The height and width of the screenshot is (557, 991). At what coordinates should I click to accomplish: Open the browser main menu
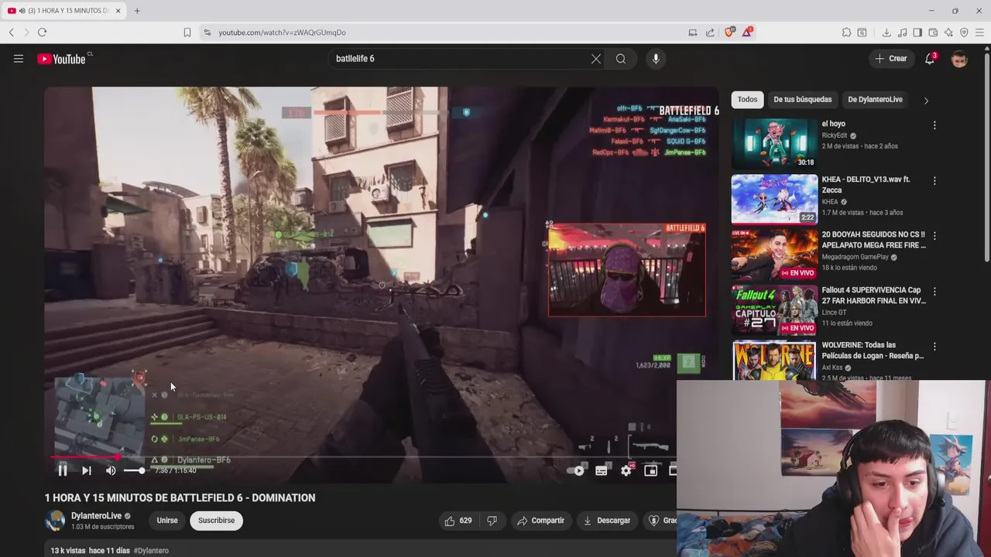point(979,32)
